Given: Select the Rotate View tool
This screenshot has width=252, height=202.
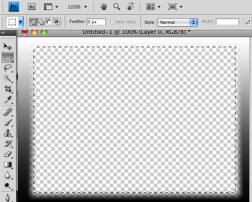Looking at the screenshot, I should [130, 7].
